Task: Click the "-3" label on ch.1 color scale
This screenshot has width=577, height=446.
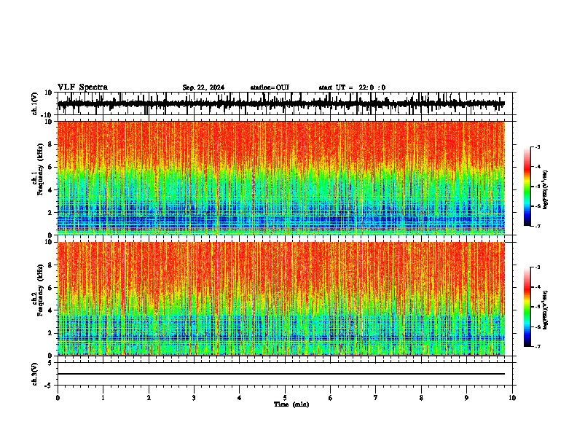Action: 537,146
